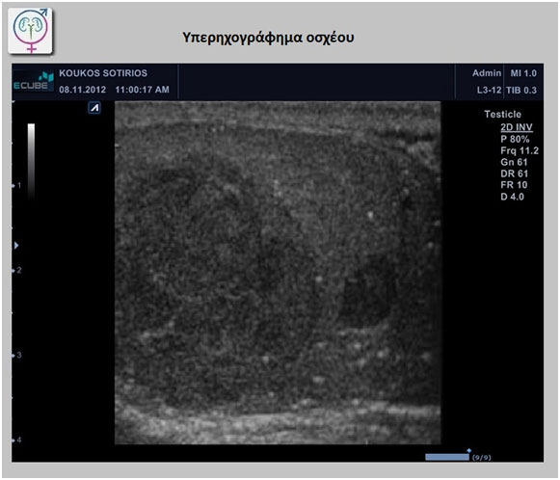560x480 pixels.
Task: Click the focal zone triangle marker
Action: click(x=16, y=246)
